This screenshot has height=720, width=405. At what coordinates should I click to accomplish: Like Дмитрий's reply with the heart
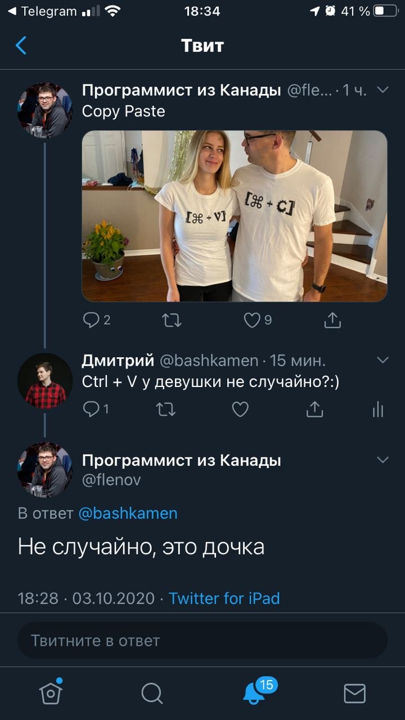pyautogui.click(x=240, y=409)
